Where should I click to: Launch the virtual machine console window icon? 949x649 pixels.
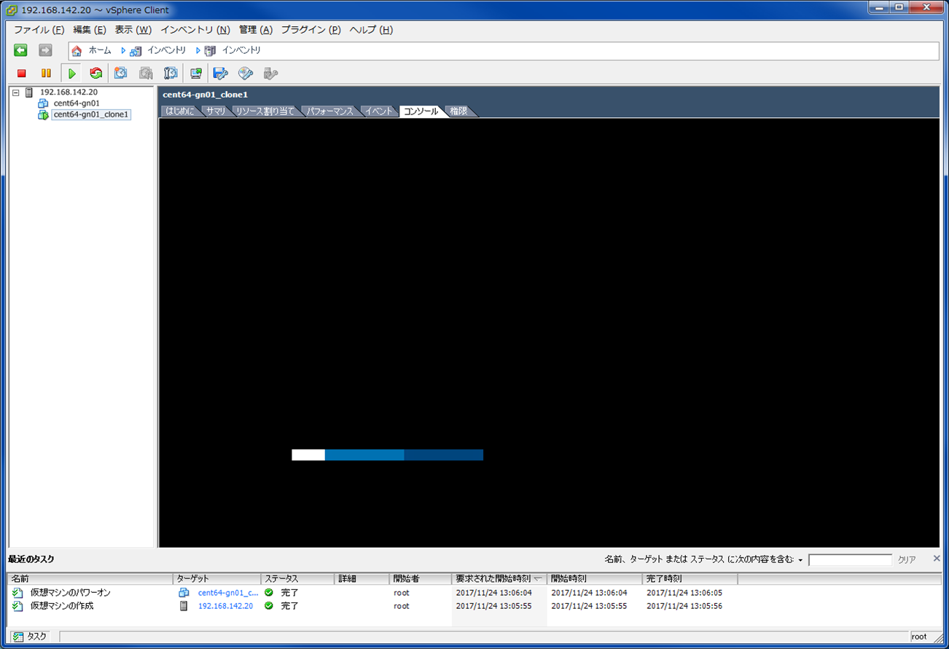(x=196, y=74)
